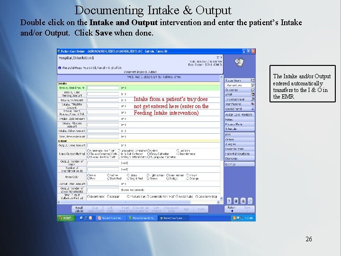
Task: Open Process Plans in the sidebar
Action: click(240, 124)
